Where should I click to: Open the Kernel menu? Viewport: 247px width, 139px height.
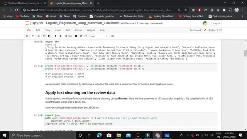[78, 30]
